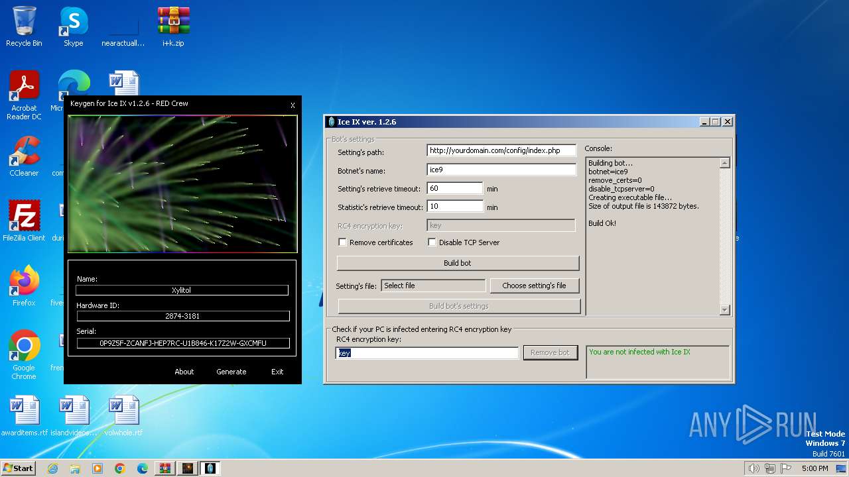Click the lower RC4 encryption key input
849x477 pixels.
point(427,353)
